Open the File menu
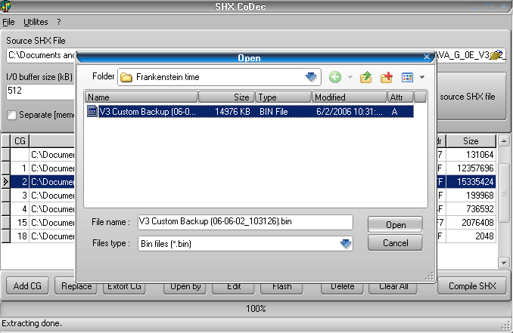This screenshot has height=333, width=513. (8, 22)
